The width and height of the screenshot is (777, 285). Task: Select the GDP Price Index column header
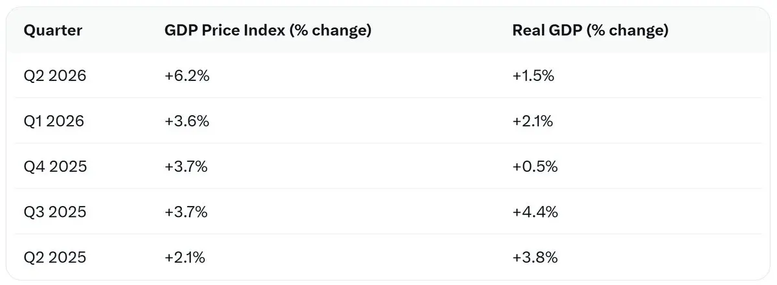(x=268, y=31)
